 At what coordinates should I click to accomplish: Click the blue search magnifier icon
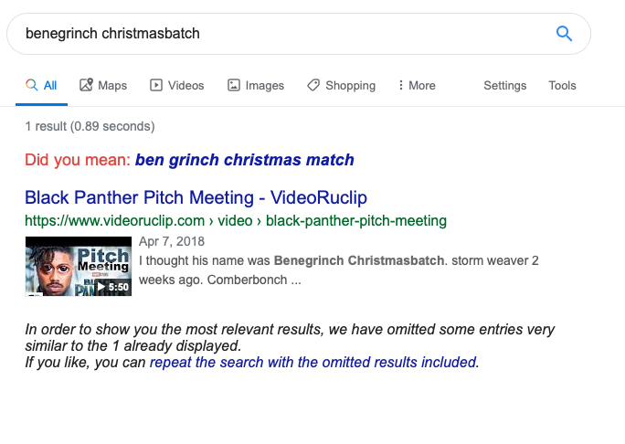tap(564, 35)
